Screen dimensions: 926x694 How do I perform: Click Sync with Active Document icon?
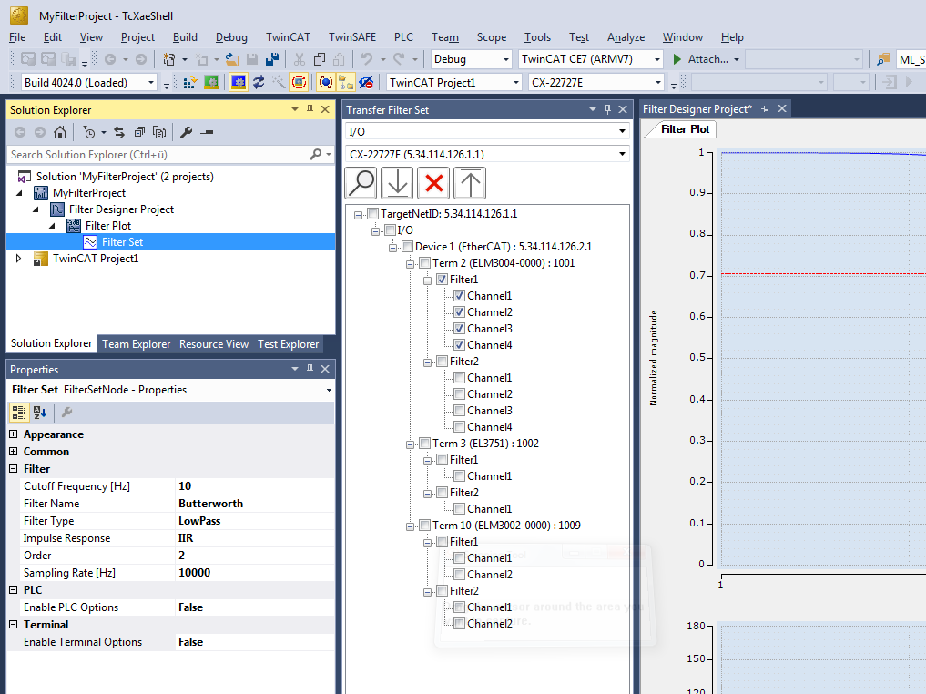(x=119, y=132)
